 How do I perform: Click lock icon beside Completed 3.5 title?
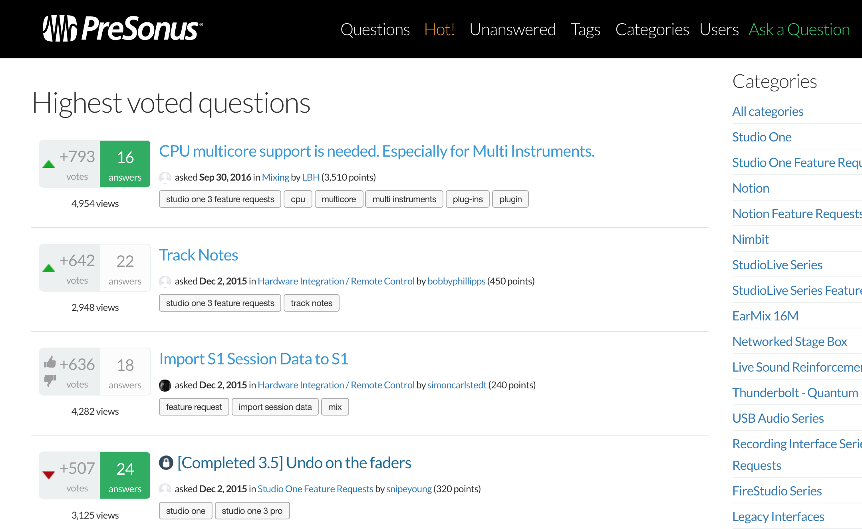pos(166,463)
